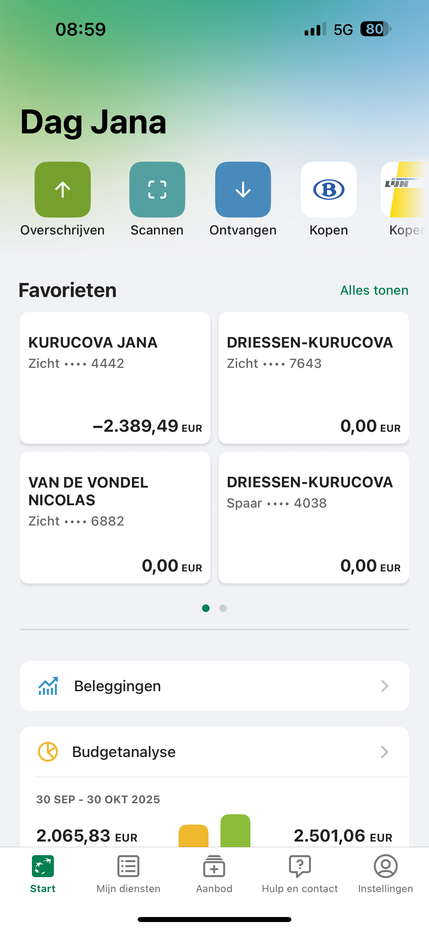Tap the Budgetanalyse pie chart icon
Image resolution: width=429 pixels, height=930 pixels.
(48, 752)
